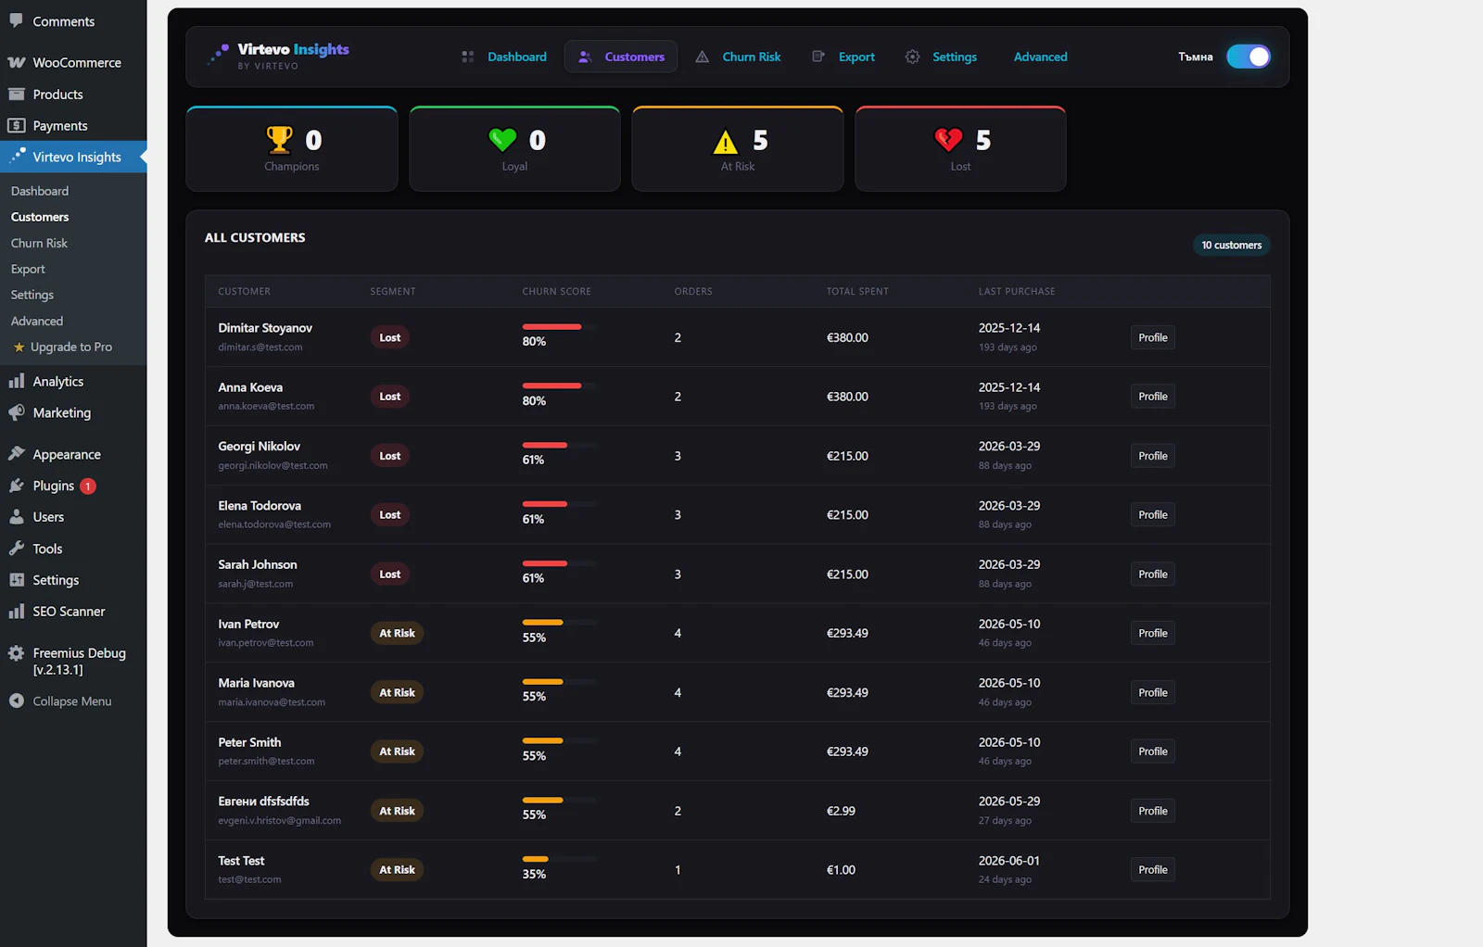
Task: Click Test Test's 35% churn score bar
Action: [x=559, y=859]
